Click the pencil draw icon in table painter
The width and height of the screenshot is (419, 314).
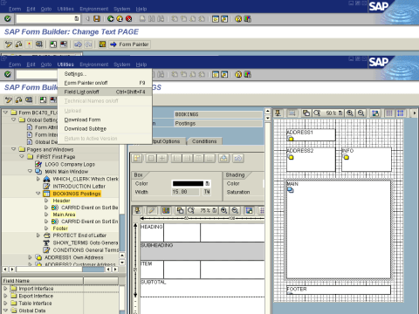[x=152, y=210]
